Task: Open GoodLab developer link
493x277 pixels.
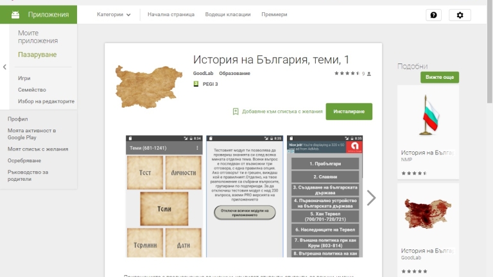Action: coord(203,73)
